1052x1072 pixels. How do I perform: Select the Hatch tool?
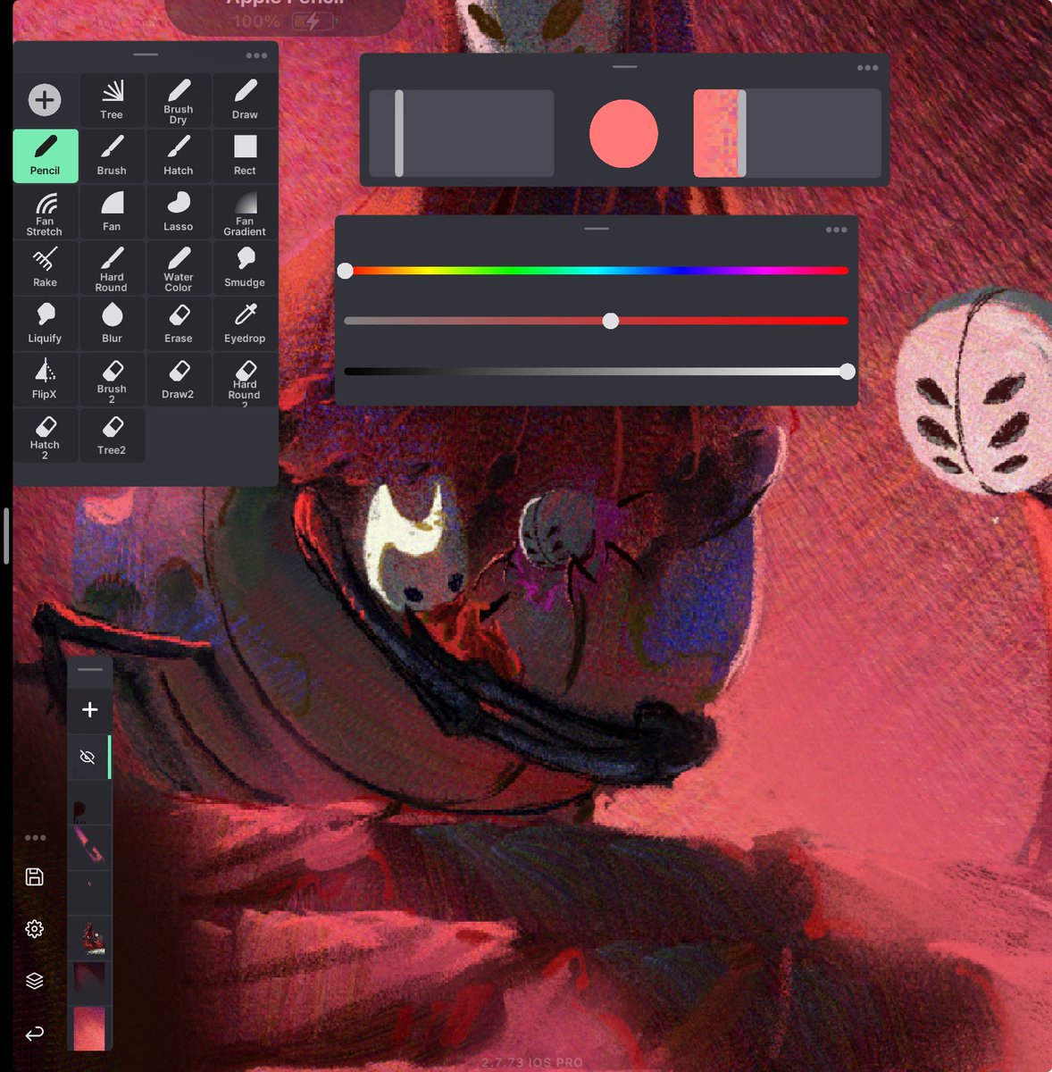[178, 156]
